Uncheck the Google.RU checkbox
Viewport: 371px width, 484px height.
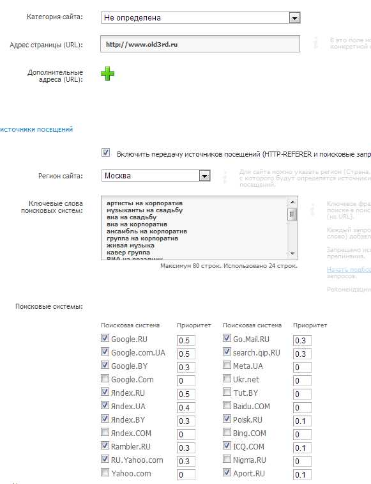pos(105,338)
